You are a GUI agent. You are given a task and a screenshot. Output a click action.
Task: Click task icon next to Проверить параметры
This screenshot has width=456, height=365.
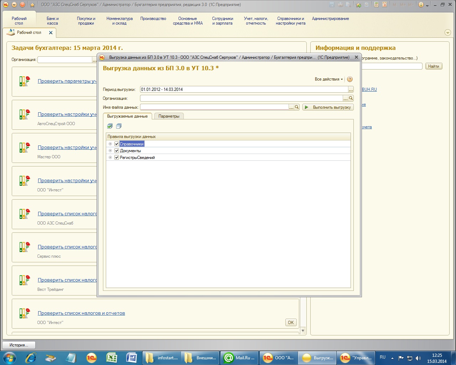pyautogui.click(x=25, y=81)
